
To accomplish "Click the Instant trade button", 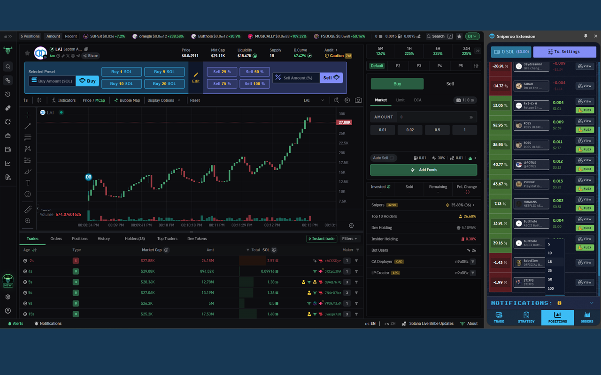I will coord(322,239).
